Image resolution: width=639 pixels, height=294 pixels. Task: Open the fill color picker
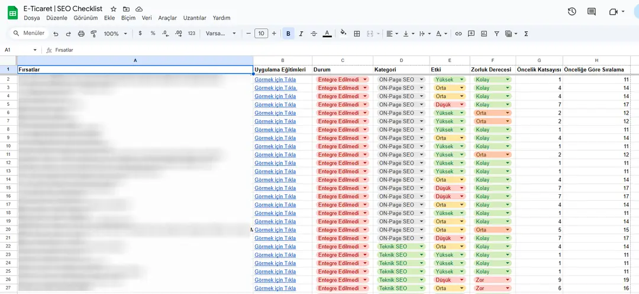343,34
